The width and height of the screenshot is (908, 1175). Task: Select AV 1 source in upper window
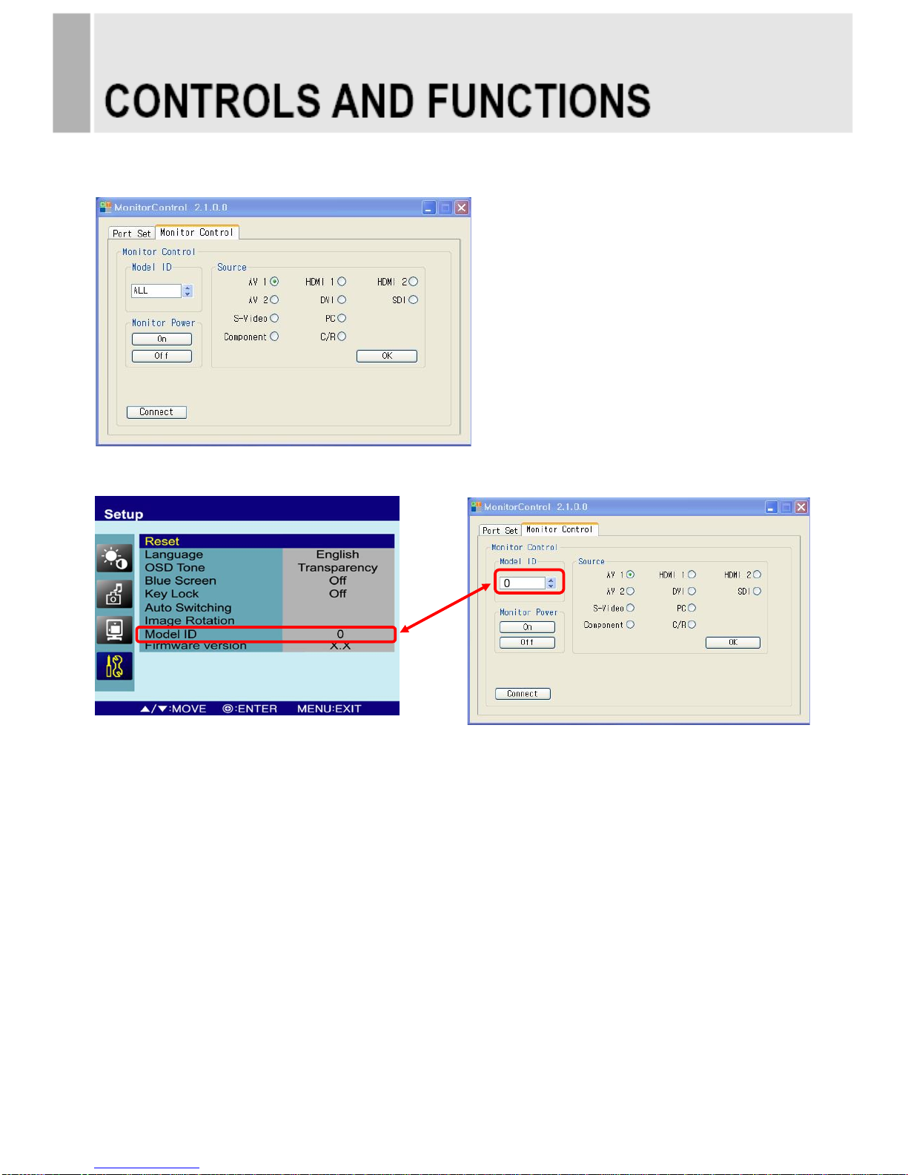[x=274, y=282]
